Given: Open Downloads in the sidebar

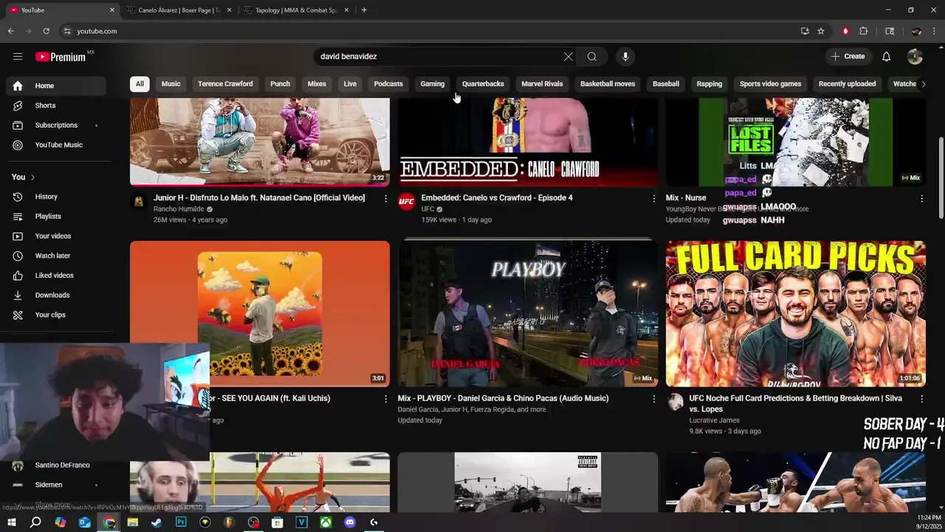Looking at the screenshot, I should (56, 296).
